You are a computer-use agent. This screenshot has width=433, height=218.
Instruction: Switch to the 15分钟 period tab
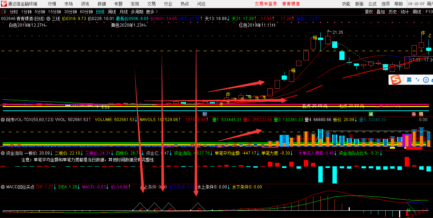pos(55,12)
